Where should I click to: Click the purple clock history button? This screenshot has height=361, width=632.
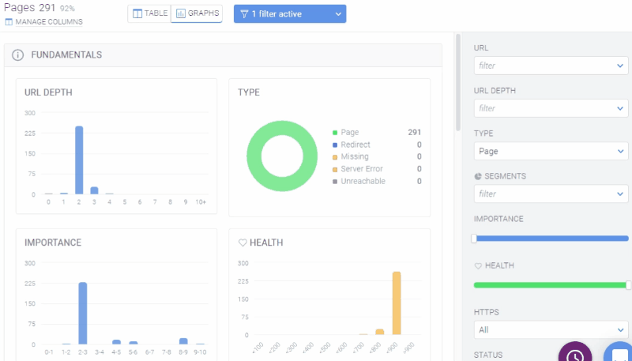[x=575, y=355]
